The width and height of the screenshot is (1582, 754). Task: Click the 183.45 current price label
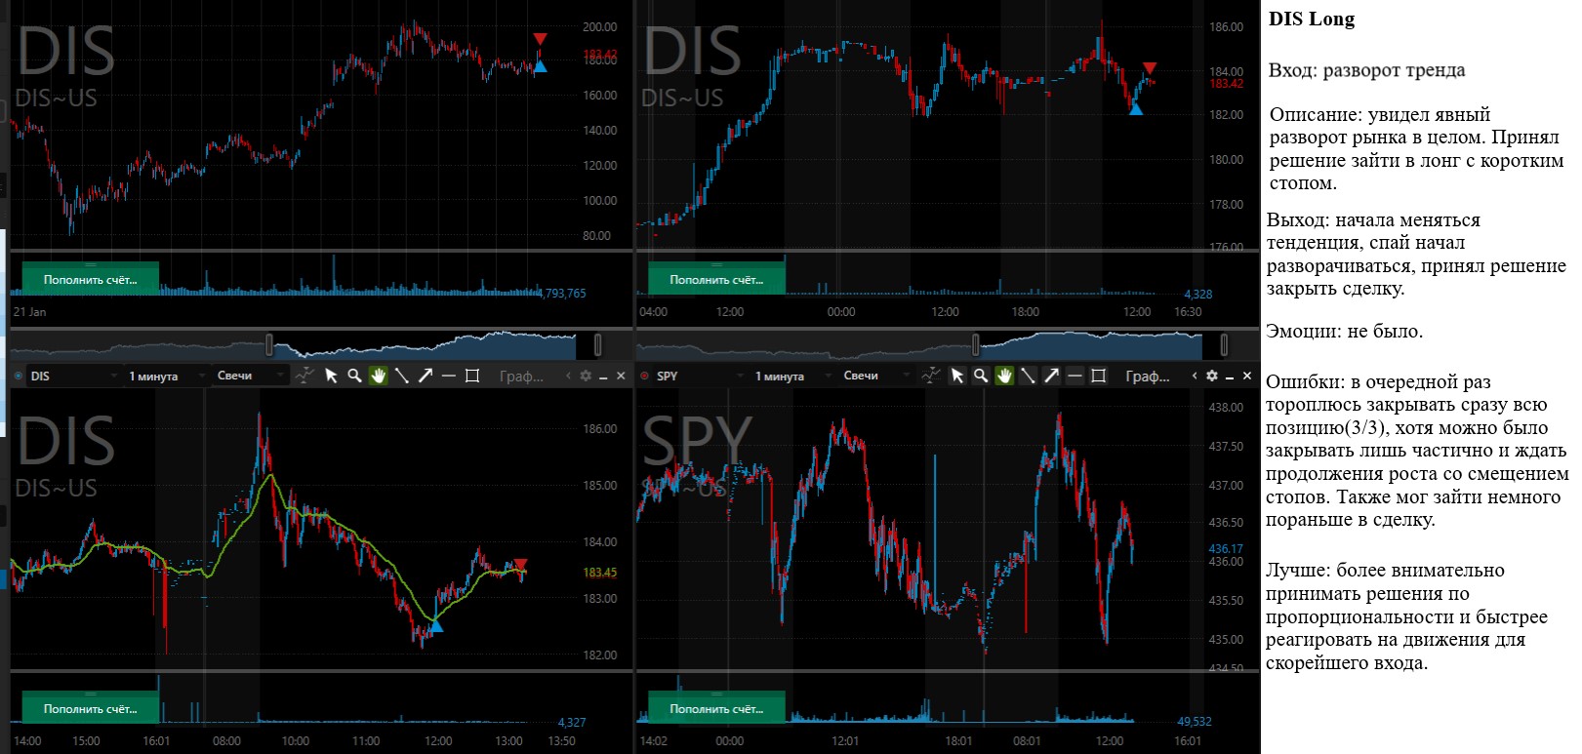click(x=600, y=573)
